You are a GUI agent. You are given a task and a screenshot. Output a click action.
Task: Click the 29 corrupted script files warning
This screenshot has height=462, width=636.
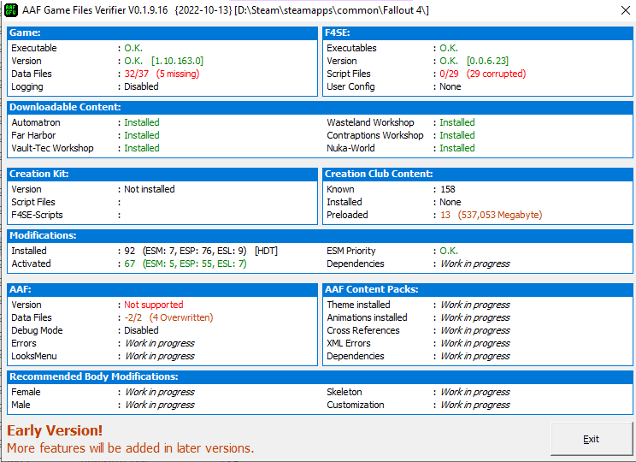tap(490, 74)
